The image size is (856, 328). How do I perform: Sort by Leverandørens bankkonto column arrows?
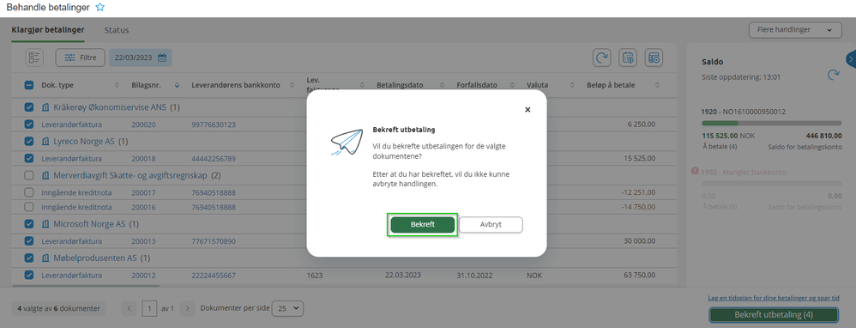292,85
